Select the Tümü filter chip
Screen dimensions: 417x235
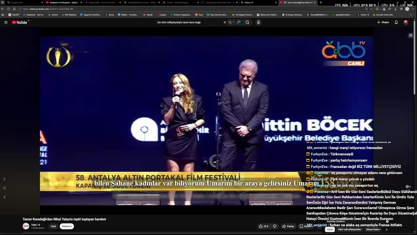point(330,229)
